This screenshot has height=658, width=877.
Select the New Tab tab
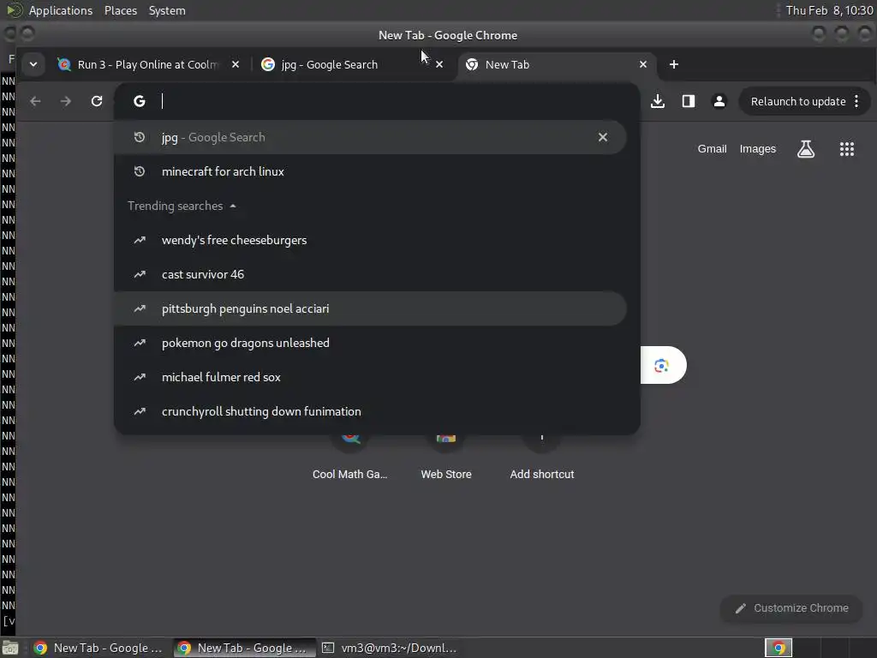click(555, 64)
